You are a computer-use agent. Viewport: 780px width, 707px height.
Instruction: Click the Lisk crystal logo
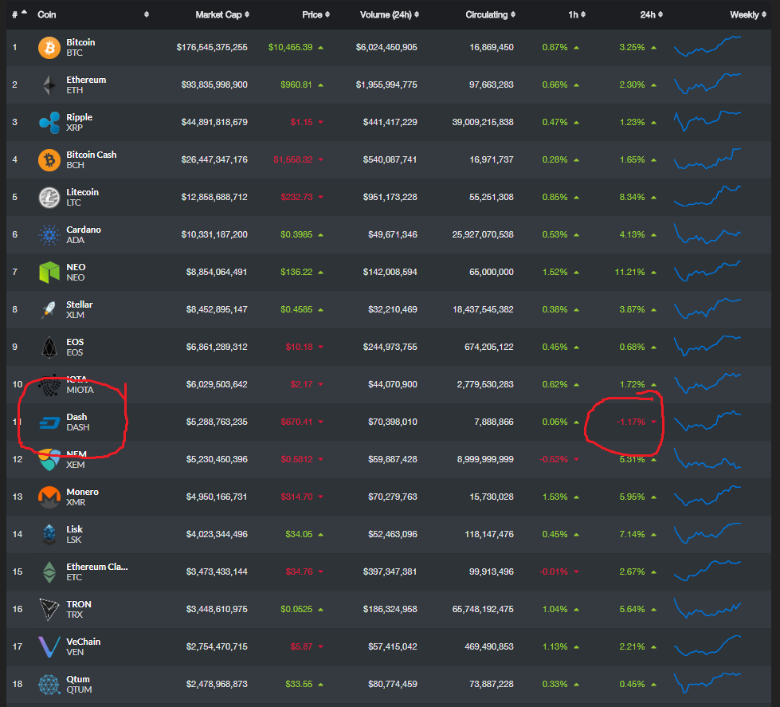coord(49,535)
